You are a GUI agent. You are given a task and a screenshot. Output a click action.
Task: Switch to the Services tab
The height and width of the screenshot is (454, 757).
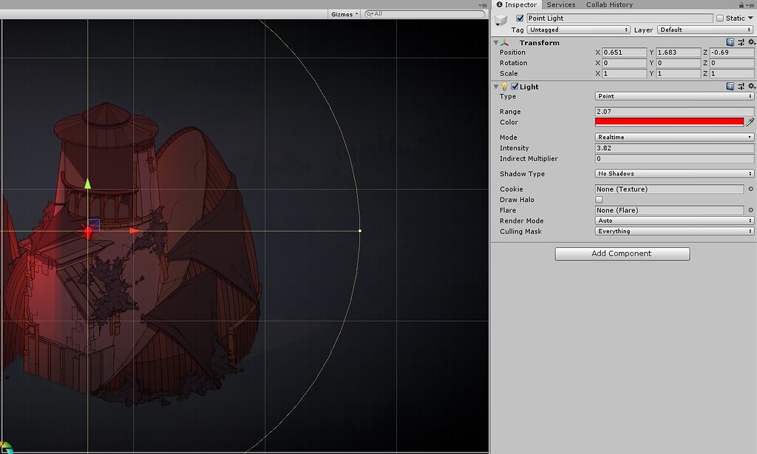point(561,4)
